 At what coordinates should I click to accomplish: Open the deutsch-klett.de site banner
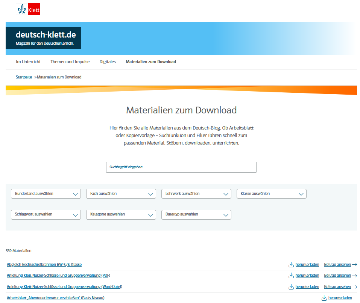click(43, 38)
